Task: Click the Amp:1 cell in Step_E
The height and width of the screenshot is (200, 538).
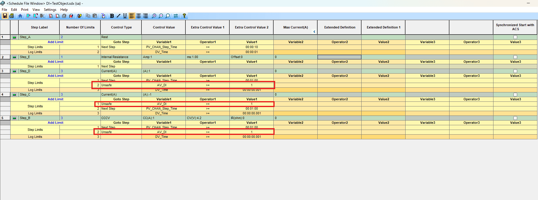Action: (164, 57)
